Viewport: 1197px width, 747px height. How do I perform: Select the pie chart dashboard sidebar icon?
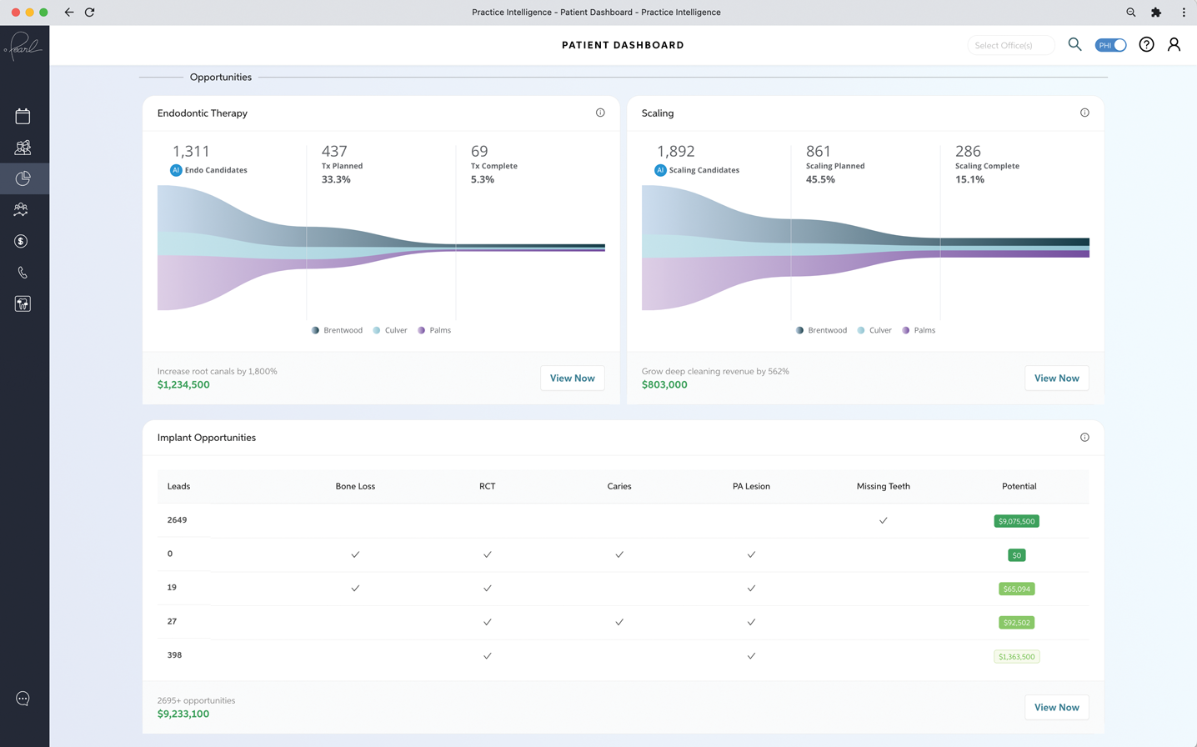23,178
